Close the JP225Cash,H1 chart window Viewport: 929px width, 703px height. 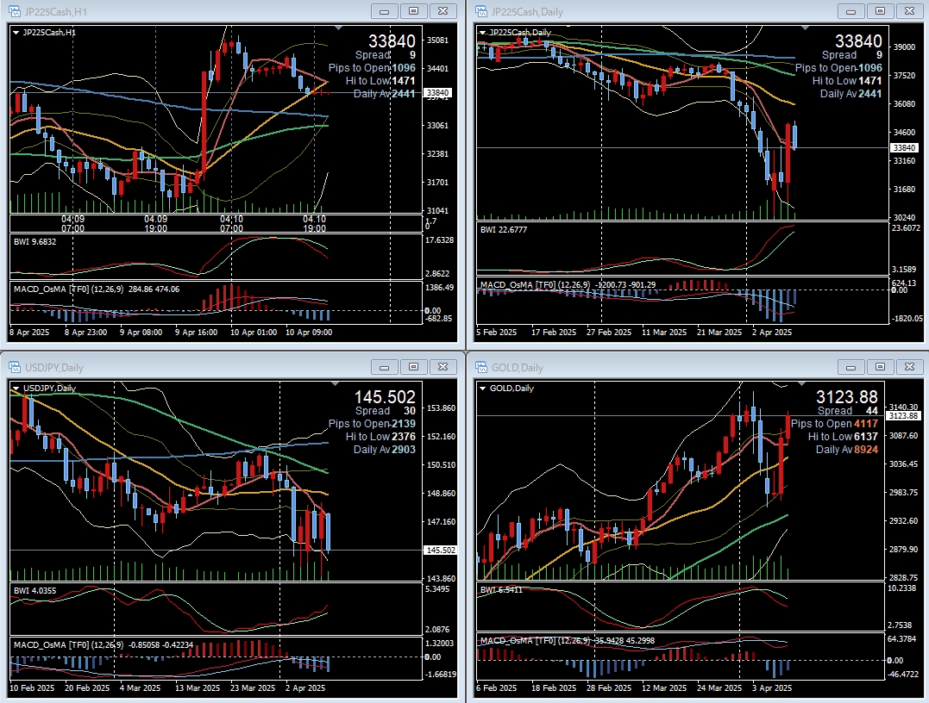443,11
